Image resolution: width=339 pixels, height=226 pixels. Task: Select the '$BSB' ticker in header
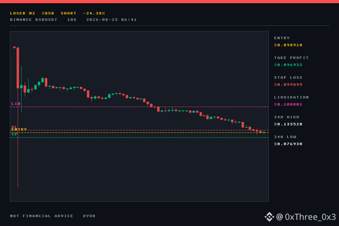(x=48, y=13)
